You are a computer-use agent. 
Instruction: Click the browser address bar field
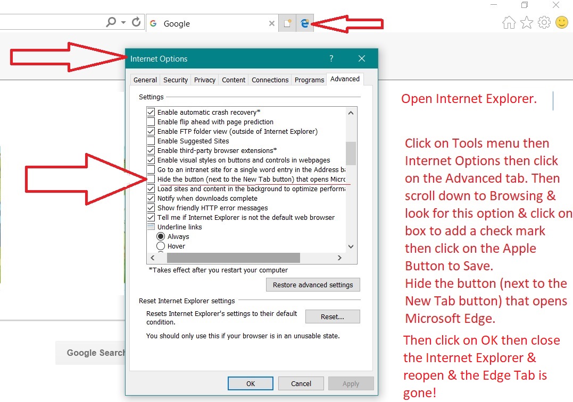click(x=51, y=22)
